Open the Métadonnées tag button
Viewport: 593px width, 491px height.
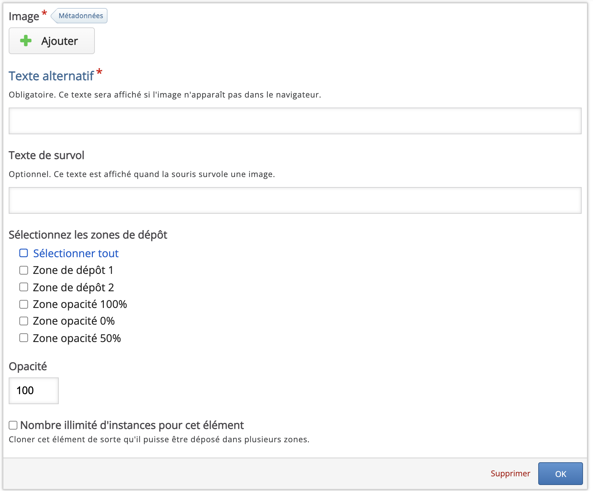[x=80, y=16]
